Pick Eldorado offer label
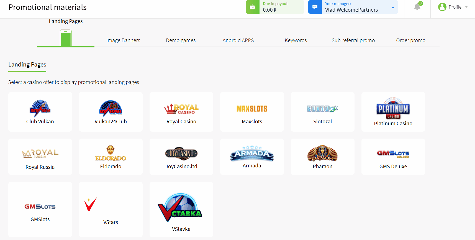475x240 pixels. click(x=111, y=167)
